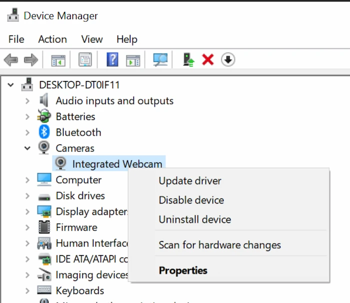Click the Forward arrow toolbar icon
The width and height of the screenshot is (350, 303).
[31, 59]
